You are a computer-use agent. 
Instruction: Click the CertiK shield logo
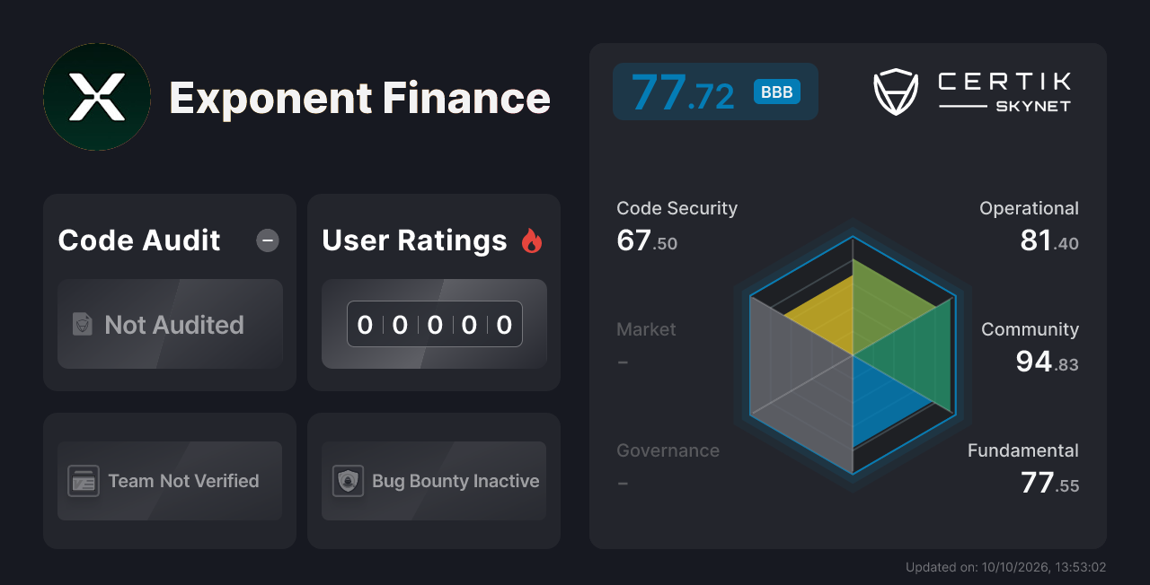click(x=896, y=92)
